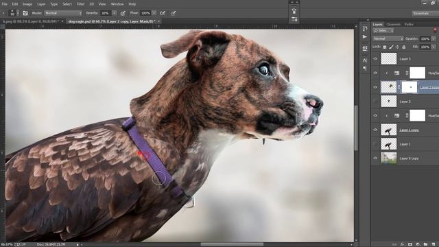The width and height of the screenshot is (439, 247).
Task: Create new fill or adjustment layer icon
Action: click(x=418, y=244)
